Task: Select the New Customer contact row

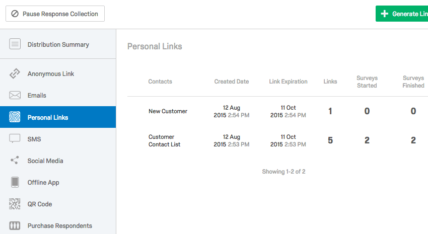Action: 277,111
